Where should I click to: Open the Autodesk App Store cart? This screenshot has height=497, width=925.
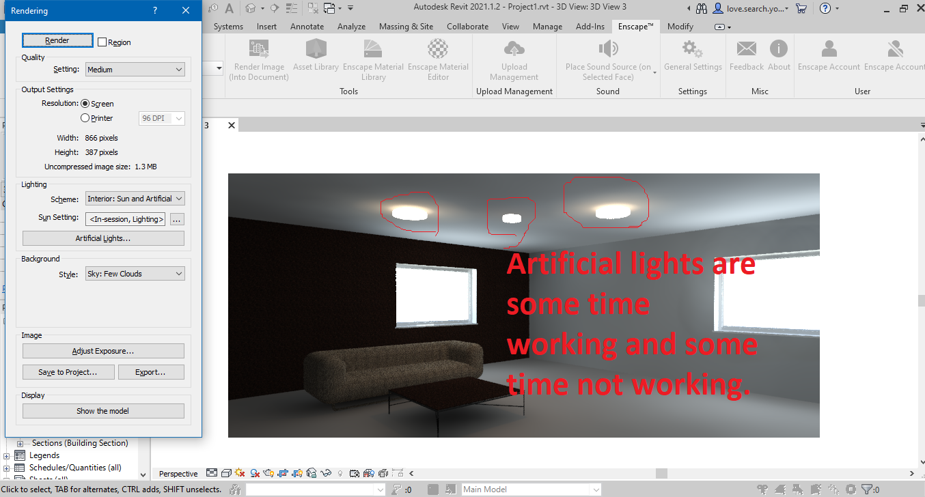point(801,8)
